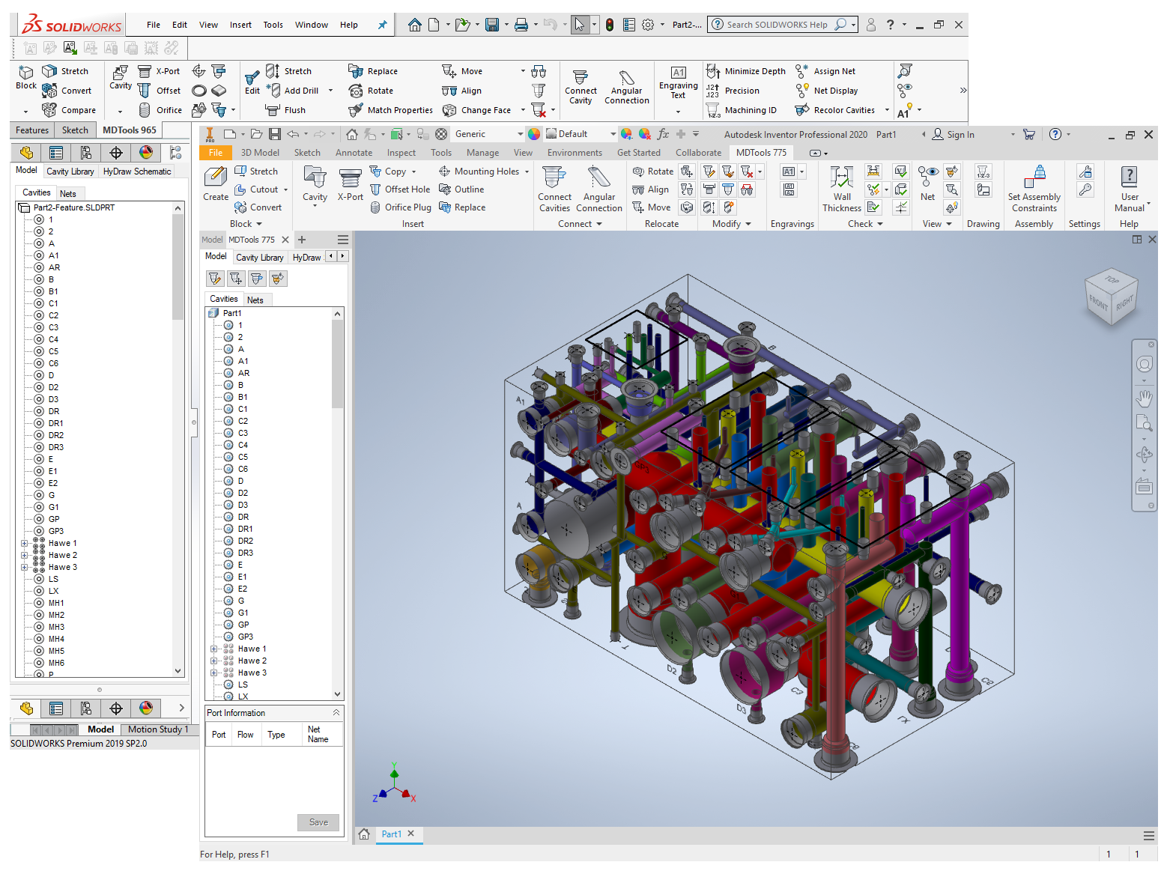1170x871 pixels.
Task: Click the Create block icon in Inventor
Action: pos(216,184)
